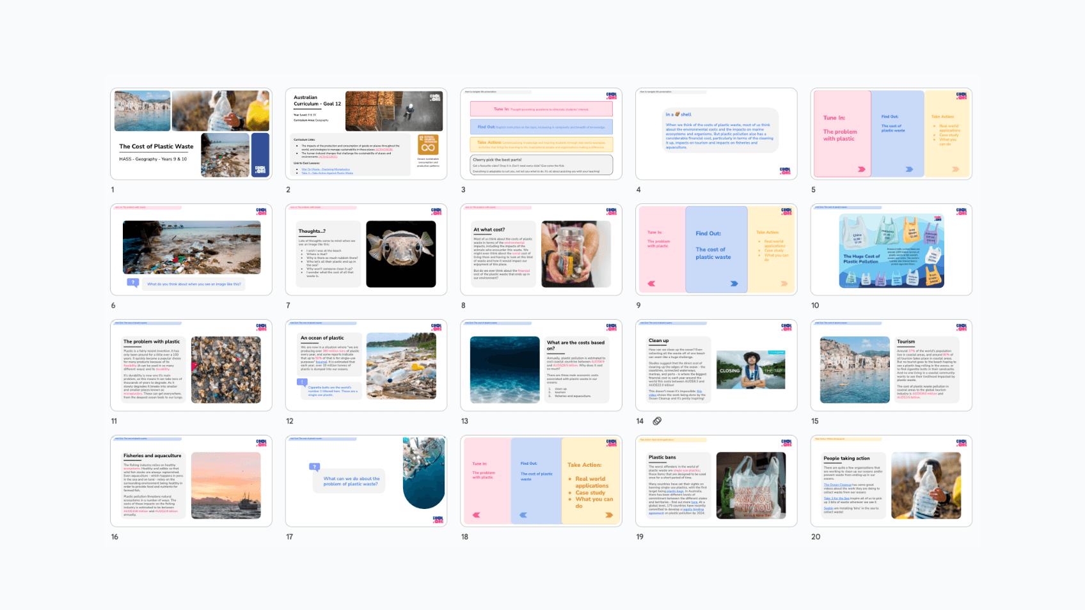Open 'The problem with plastic' slide 11
The height and width of the screenshot is (610, 1085).
coord(191,365)
